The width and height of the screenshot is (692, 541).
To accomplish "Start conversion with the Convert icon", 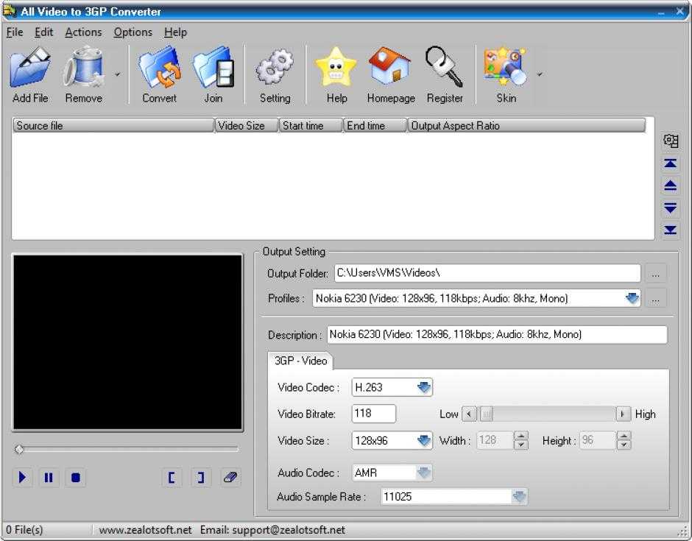I will (159, 68).
